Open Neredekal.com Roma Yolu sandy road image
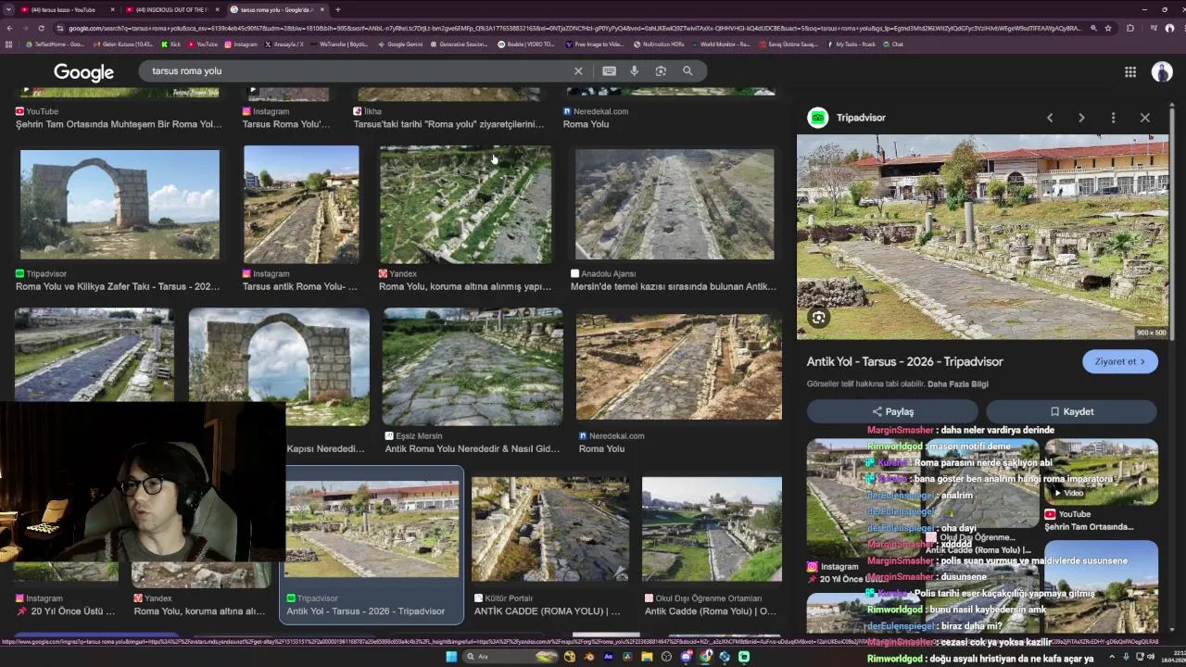Image resolution: width=1186 pixels, height=667 pixels. (x=678, y=367)
